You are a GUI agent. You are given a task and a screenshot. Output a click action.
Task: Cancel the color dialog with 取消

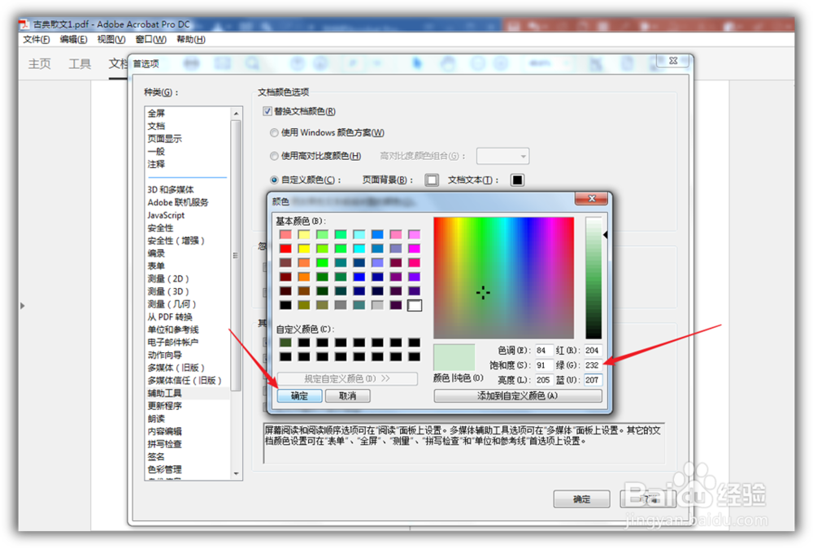tap(347, 395)
